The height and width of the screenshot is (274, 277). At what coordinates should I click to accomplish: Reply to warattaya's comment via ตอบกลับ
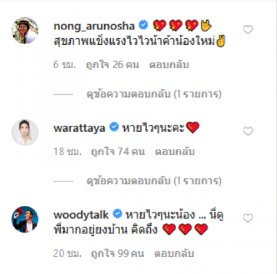click(x=175, y=152)
